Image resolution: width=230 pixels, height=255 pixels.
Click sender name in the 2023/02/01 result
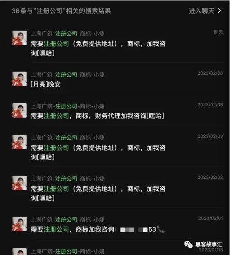(68, 220)
